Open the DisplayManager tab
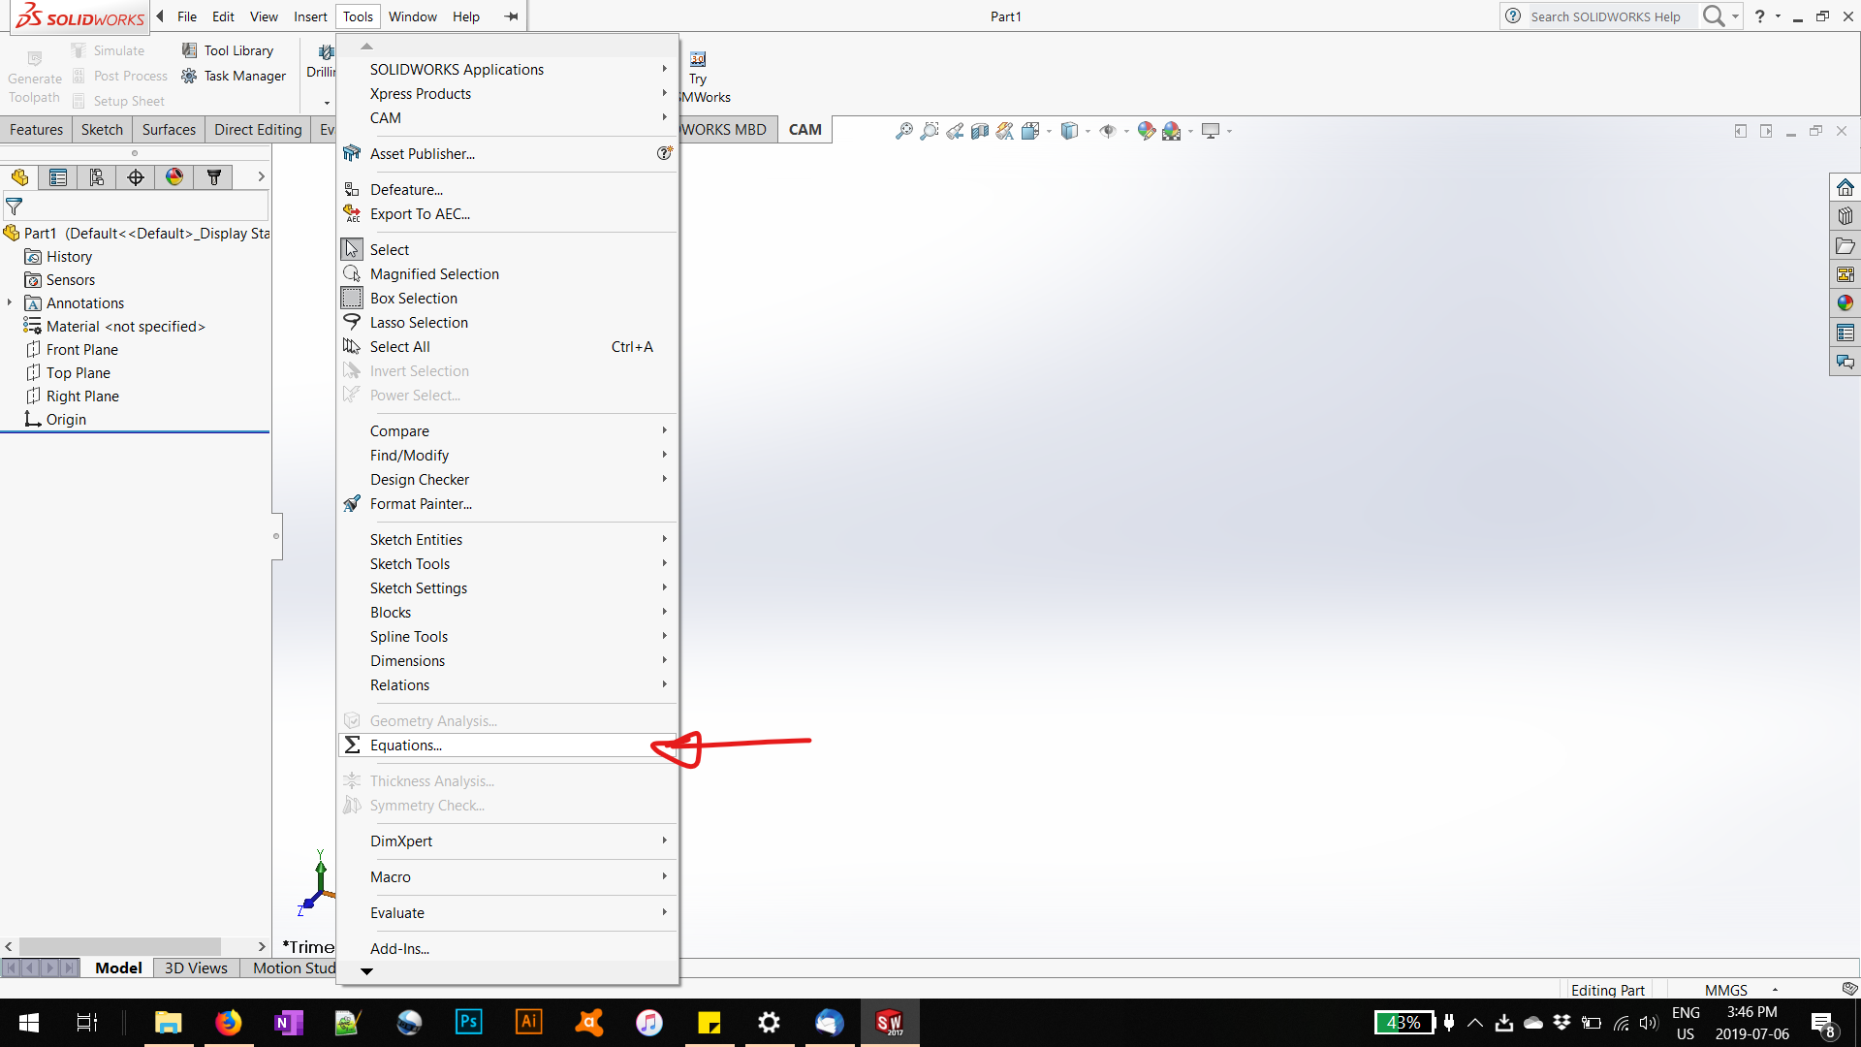Screen dimensions: 1861x1047 (173, 177)
